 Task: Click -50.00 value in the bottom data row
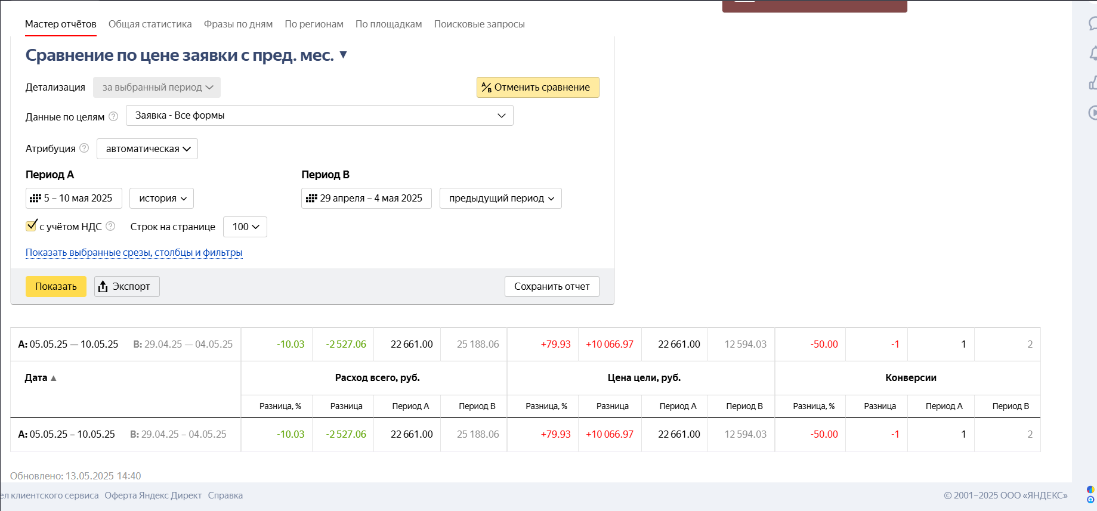click(824, 434)
